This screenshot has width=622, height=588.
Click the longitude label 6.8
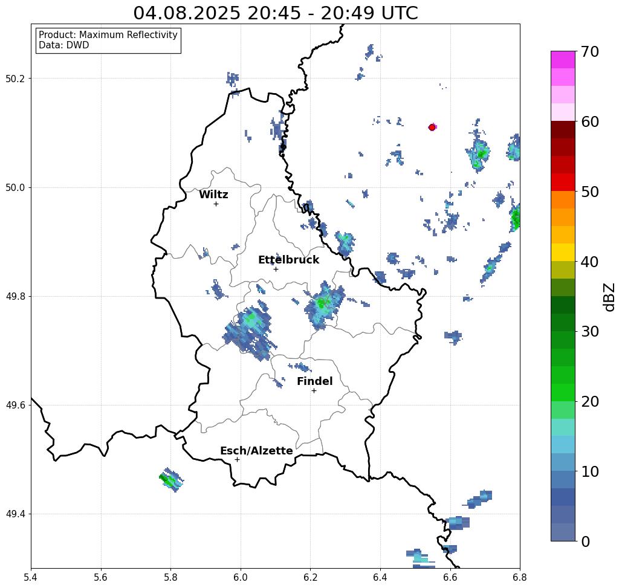click(520, 577)
